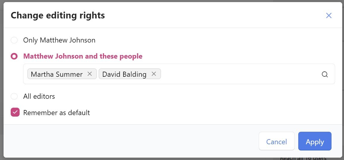Image resolution: width=344 pixels, height=160 pixels.
Task: Select Matthew Johnson and these people radio
Action: [x=14, y=56]
